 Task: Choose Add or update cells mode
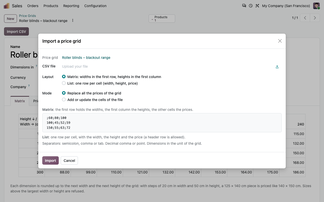[64, 100]
